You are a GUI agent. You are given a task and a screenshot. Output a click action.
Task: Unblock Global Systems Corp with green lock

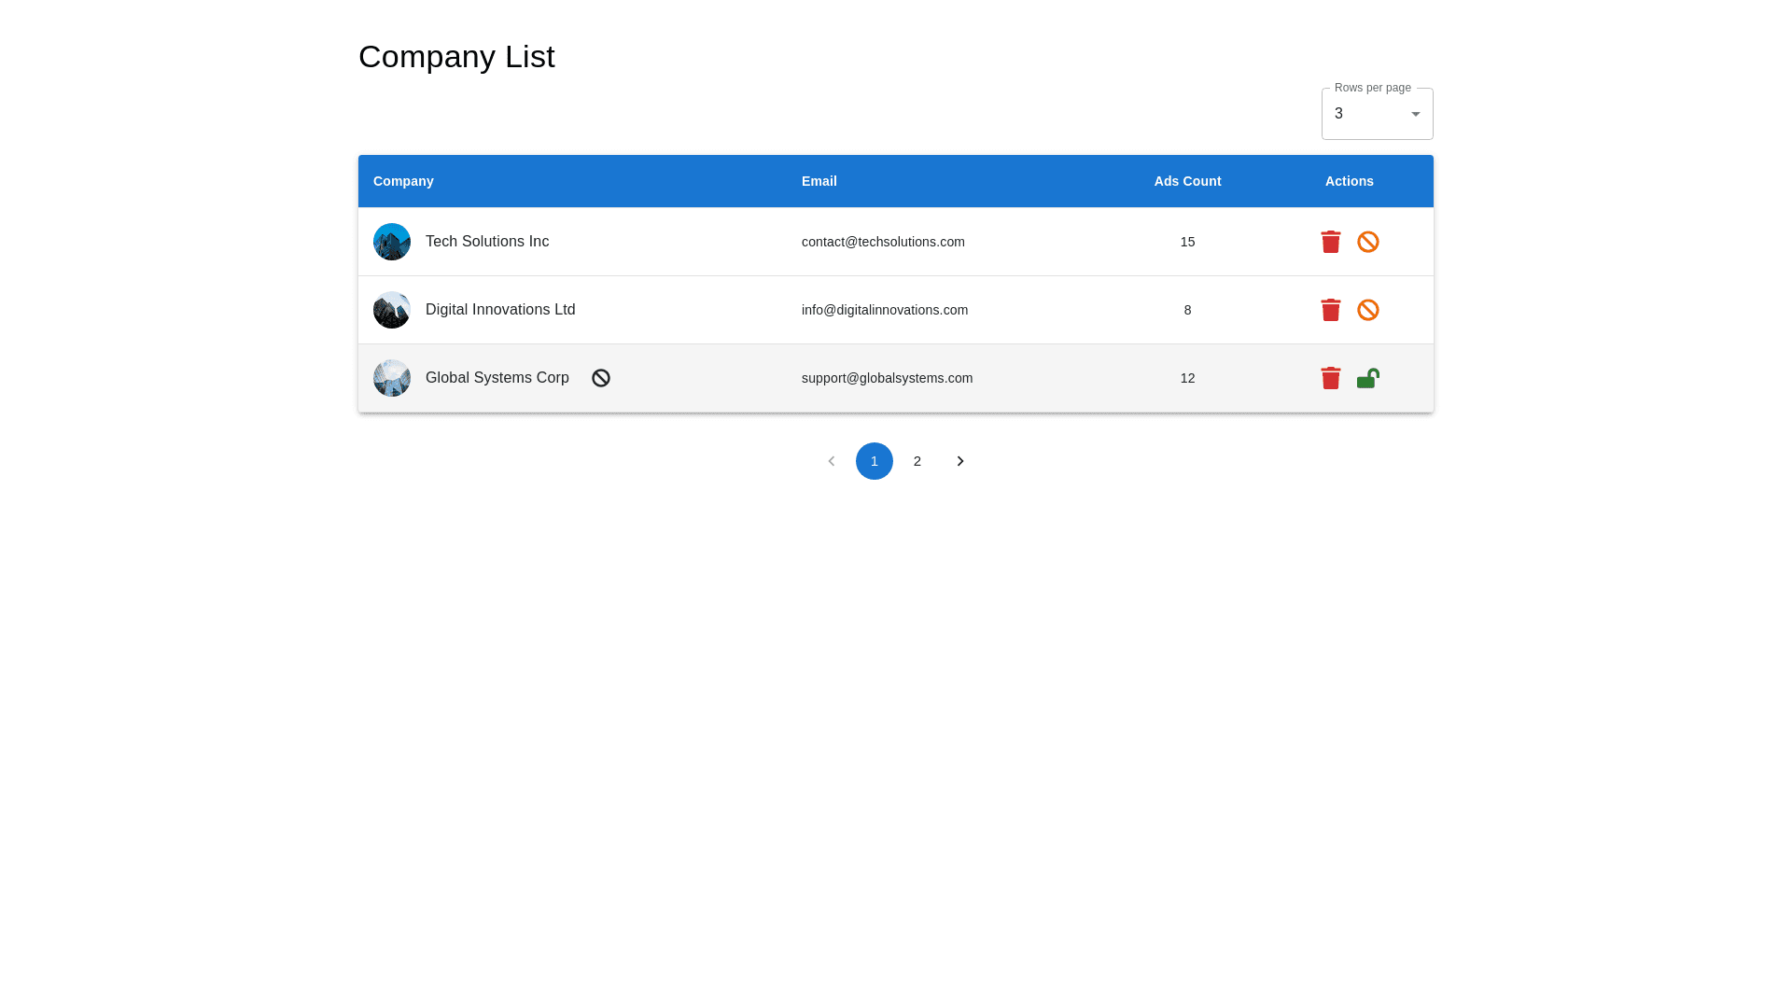pos(1367,378)
